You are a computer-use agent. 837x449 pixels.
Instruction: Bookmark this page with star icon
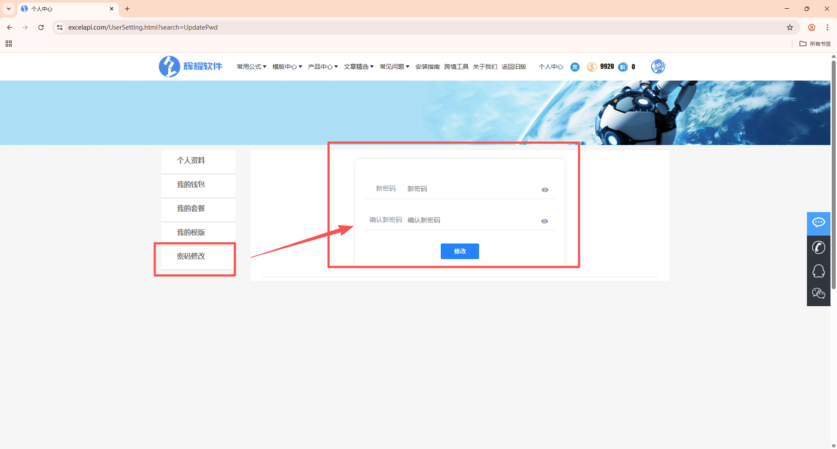pos(790,27)
